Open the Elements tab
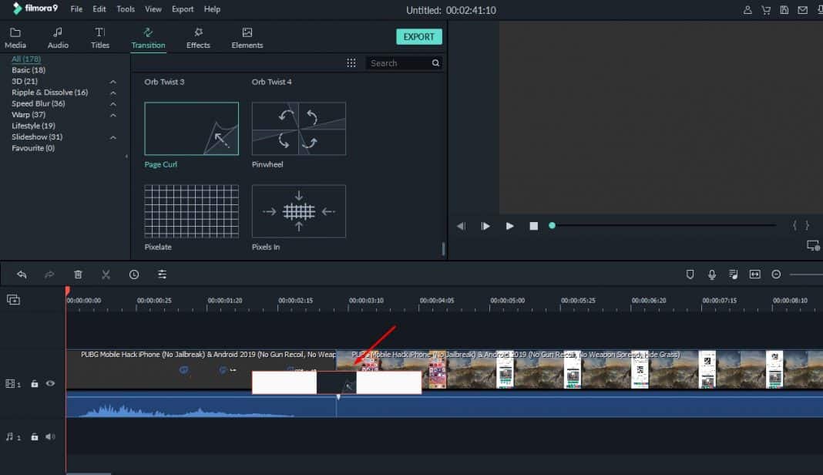 (247, 38)
